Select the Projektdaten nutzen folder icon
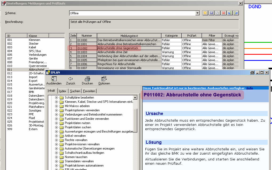Screen dimensions: 272x170 coord(62,123)
